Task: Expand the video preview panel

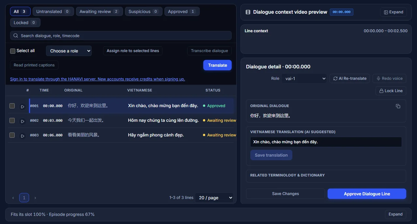Action: [x=394, y=12]
